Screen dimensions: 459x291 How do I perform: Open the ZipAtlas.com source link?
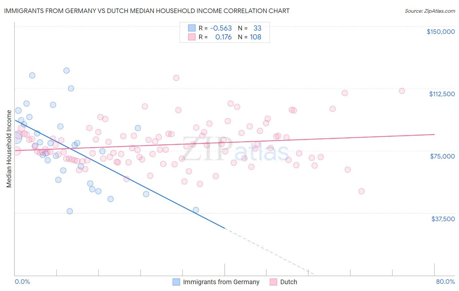[430, 11]
